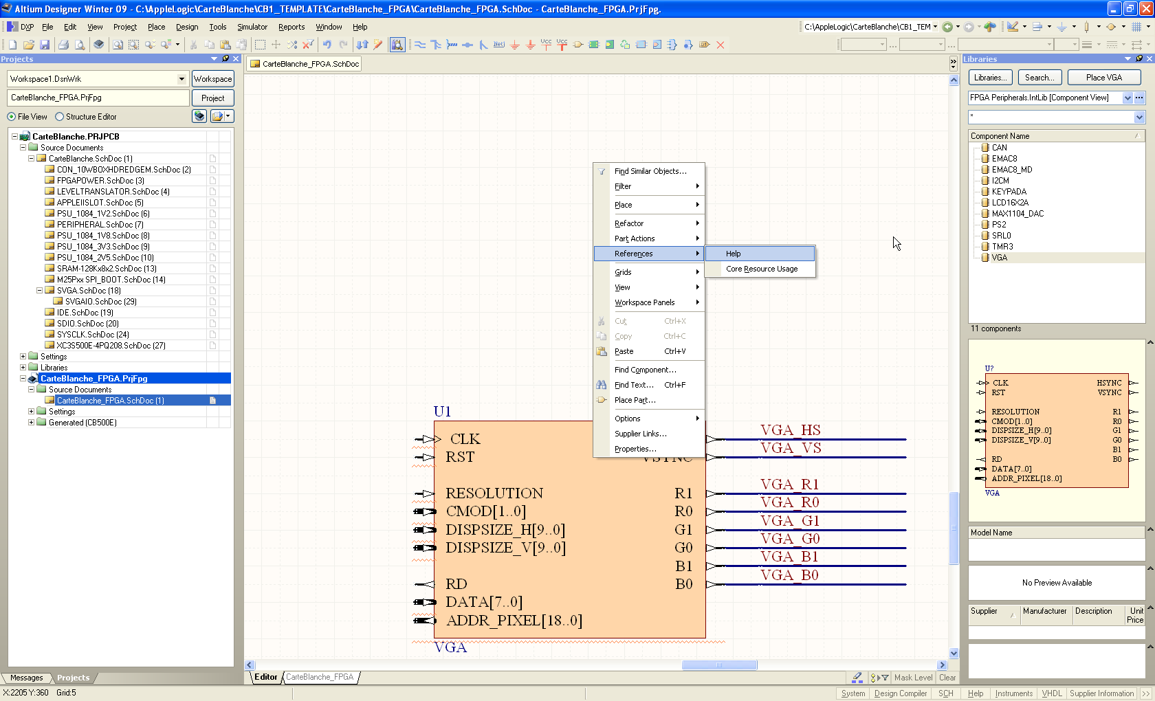Select PERIPHERAL.SchDoc (7) in project tree

[100, 225]
